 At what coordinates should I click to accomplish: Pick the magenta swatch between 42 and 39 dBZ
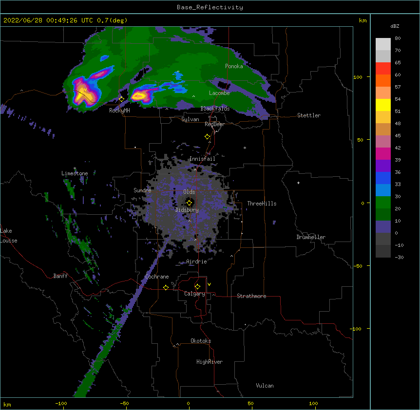click(x=383, y=153)
